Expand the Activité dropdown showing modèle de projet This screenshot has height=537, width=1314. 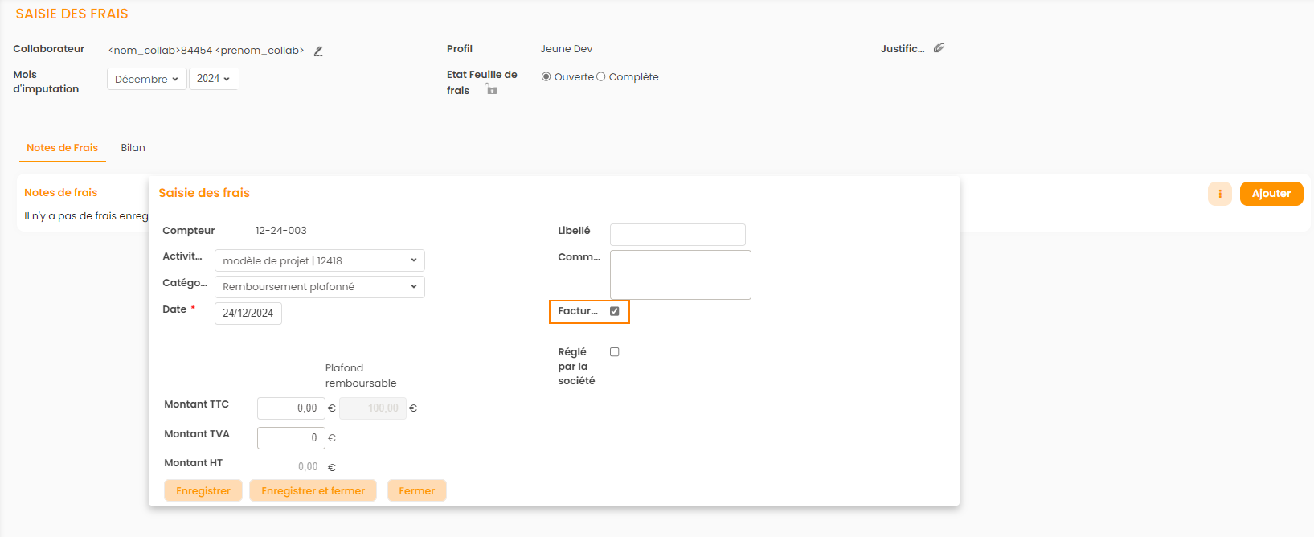tap(319, 260)
